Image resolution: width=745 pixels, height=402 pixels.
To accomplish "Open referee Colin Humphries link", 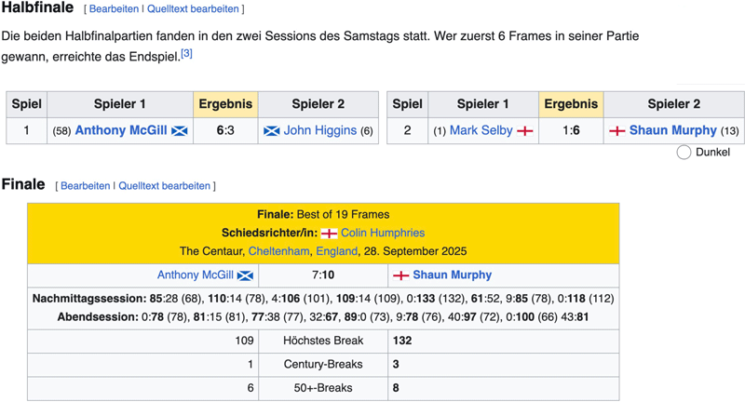I will (x=382, y=233).
